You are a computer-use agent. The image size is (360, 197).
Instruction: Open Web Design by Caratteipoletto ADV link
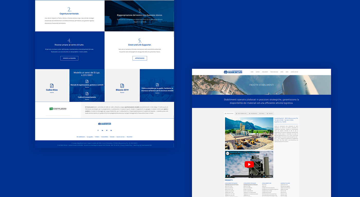pyautogui.click(x=142, y=145)
